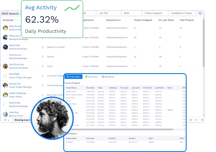Screen dimensions: 216x152
Task: Click the Angular JS, Laravel skills cell
Action: click(x=56, y=47)
